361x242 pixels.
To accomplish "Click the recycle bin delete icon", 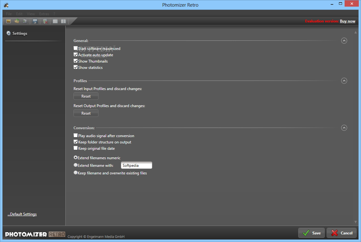I will 45,21.
